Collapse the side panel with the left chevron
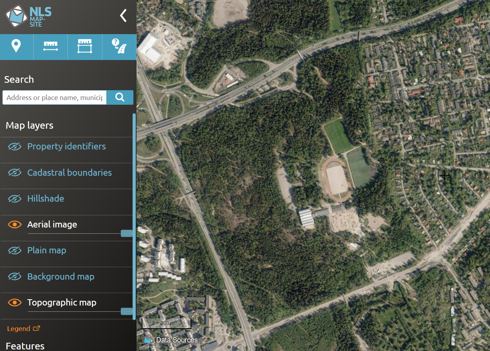Screen dimensions: 490x351 pos(123,15)
